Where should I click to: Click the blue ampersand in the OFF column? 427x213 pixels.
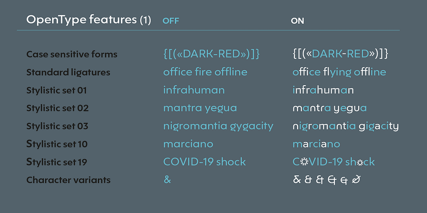pyautogui.click(x=167, y=180)
